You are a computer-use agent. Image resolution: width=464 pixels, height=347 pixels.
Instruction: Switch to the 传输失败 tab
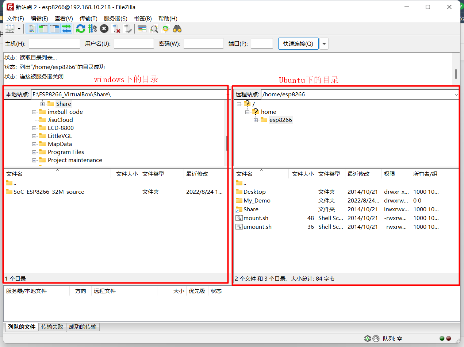52,327
